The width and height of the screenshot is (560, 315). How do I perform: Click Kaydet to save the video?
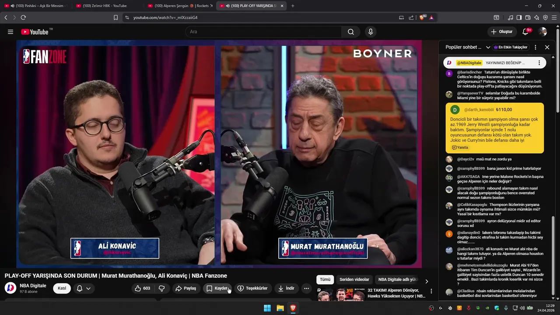(x=217, y=288)
